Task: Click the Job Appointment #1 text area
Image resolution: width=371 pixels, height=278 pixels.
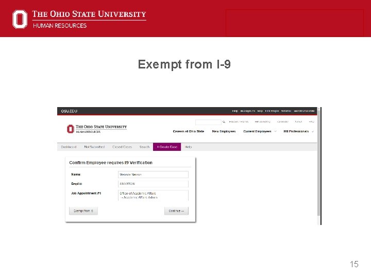Action: 153,195
